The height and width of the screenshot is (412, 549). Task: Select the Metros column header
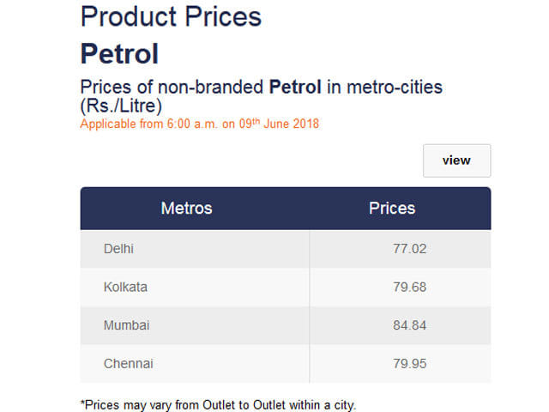pos(187,208)
